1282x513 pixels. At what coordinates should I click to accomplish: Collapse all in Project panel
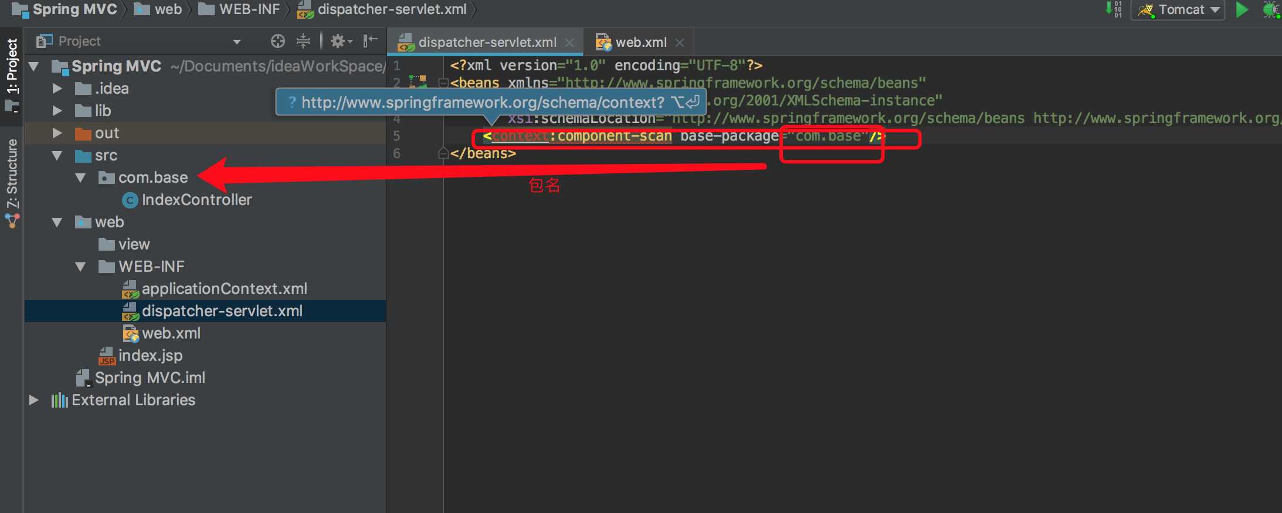(x=303, y=41)
